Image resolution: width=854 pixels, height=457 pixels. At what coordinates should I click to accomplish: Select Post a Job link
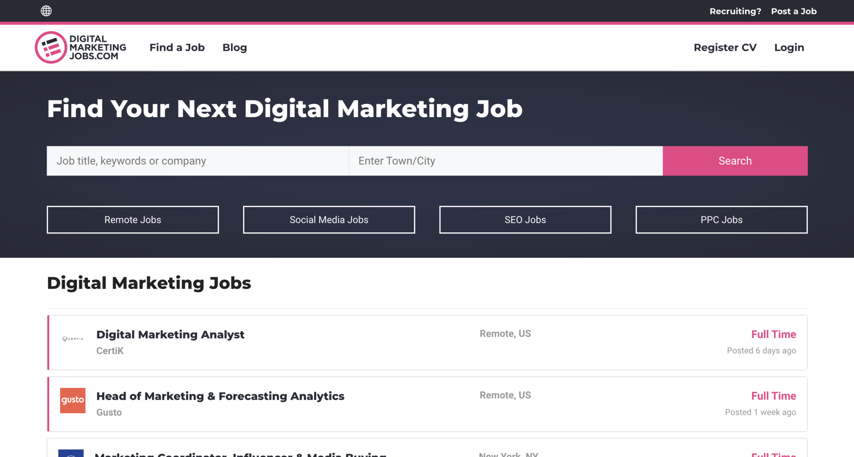click(794, 11)
